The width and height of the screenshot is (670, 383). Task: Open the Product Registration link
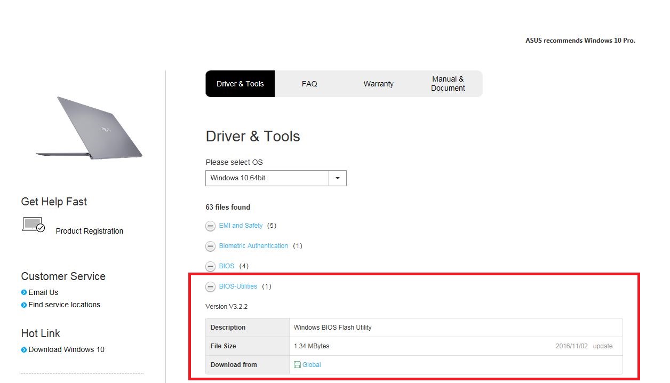click(90, 231)
